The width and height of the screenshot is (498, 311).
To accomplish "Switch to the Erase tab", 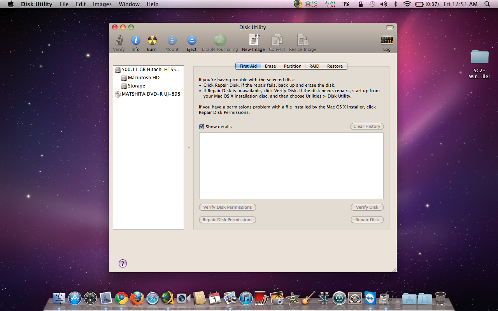I will pyautogui.click(x=270, y=66).
